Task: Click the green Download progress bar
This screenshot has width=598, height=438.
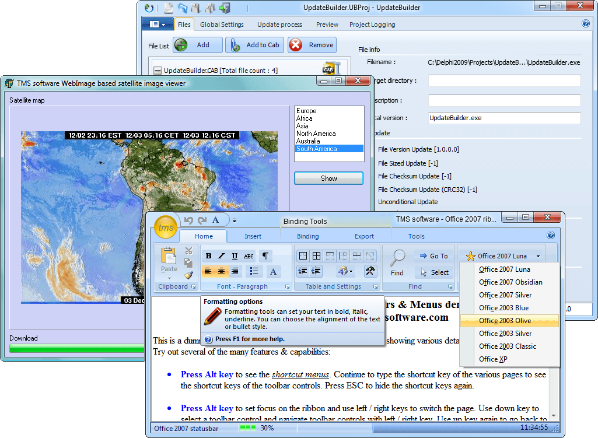Action: click(77, 348)
